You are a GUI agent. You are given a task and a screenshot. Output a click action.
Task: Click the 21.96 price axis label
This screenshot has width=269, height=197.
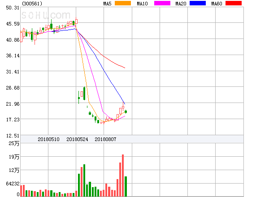pyautogui.click(x=13, y=104)
